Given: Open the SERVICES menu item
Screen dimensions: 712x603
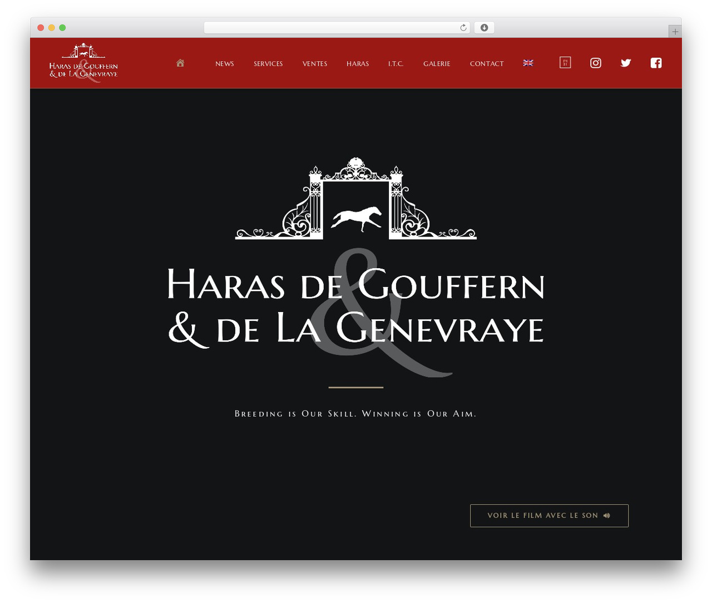Looking at the screenshot, I should [268, 64].
